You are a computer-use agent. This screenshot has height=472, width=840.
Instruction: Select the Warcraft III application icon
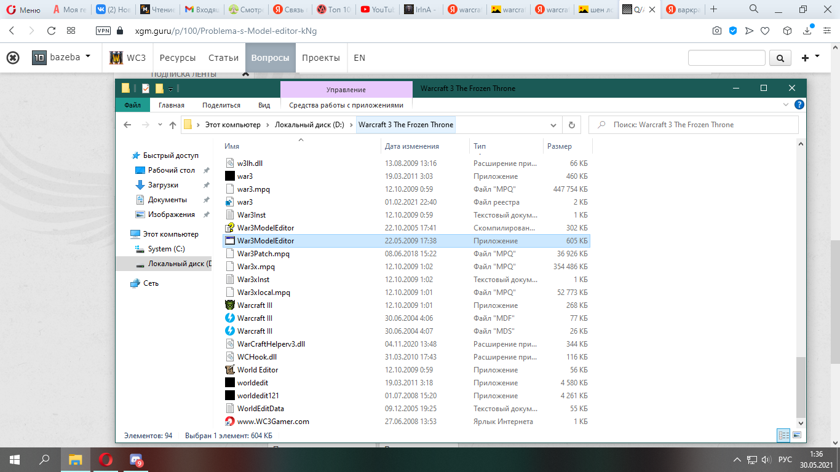pos(230,305)
